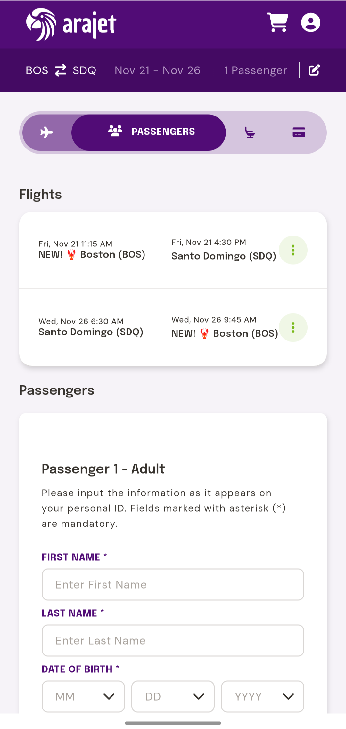Image resolution: width=346 pixels, height=729 pixels.
Task: Open options for the Santo Domingo to Boston flight
Action: (293, 327)
